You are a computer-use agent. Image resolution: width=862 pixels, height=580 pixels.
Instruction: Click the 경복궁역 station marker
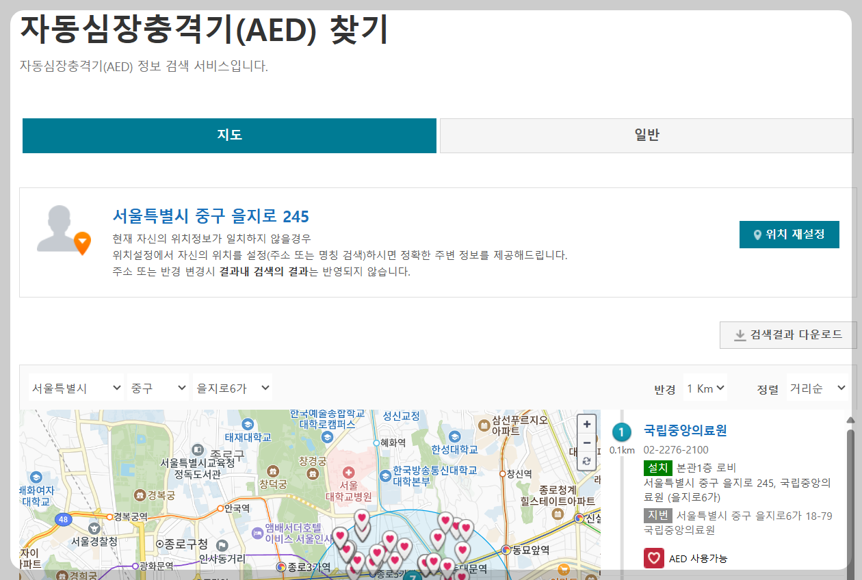[x=108, y=516]
